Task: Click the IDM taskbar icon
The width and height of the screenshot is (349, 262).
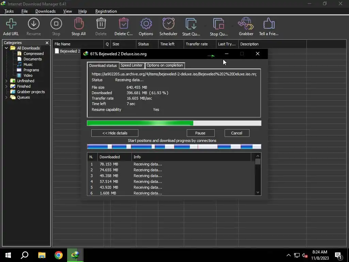Action: [75, 255]
